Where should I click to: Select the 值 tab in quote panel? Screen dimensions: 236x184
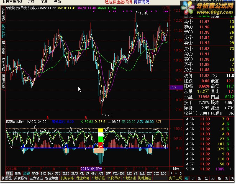[226, 178]
